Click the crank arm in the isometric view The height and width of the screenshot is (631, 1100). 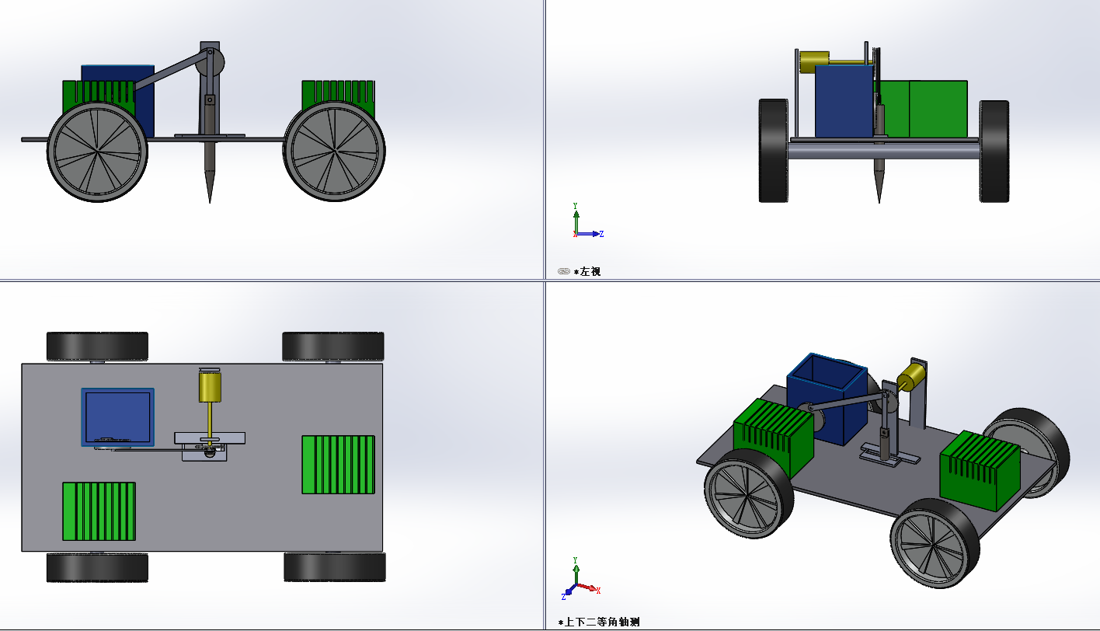pos(848,402)
